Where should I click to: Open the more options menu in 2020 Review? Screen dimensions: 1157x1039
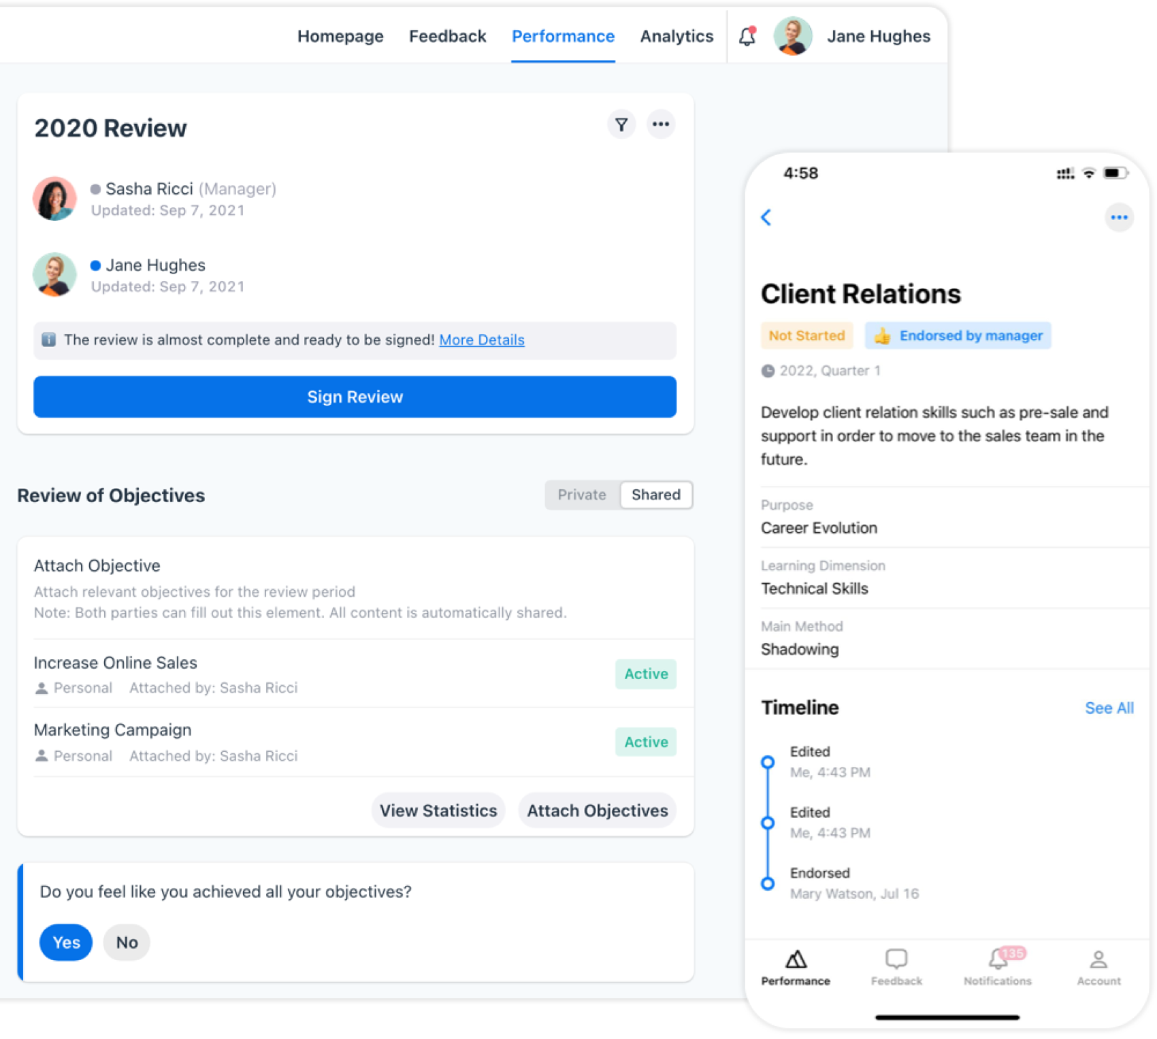click(x=660, y=125)
